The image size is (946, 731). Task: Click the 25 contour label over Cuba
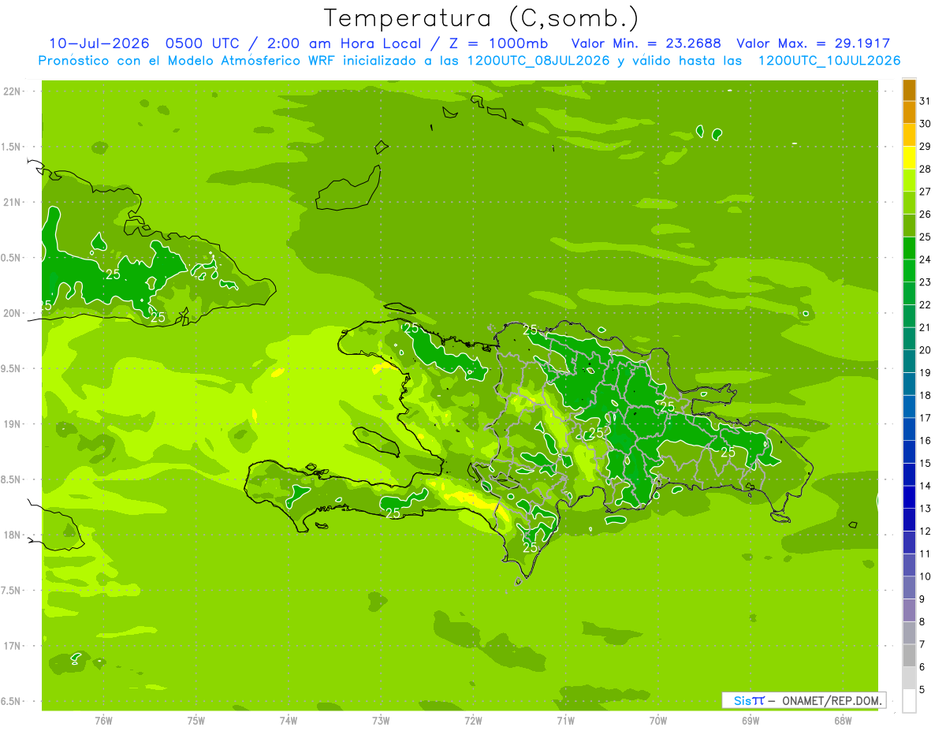click(x=113, y=274)
